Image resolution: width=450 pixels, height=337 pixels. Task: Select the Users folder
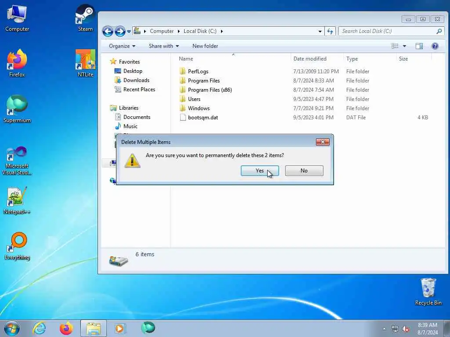pyautogui.click(x=194, y=99)
